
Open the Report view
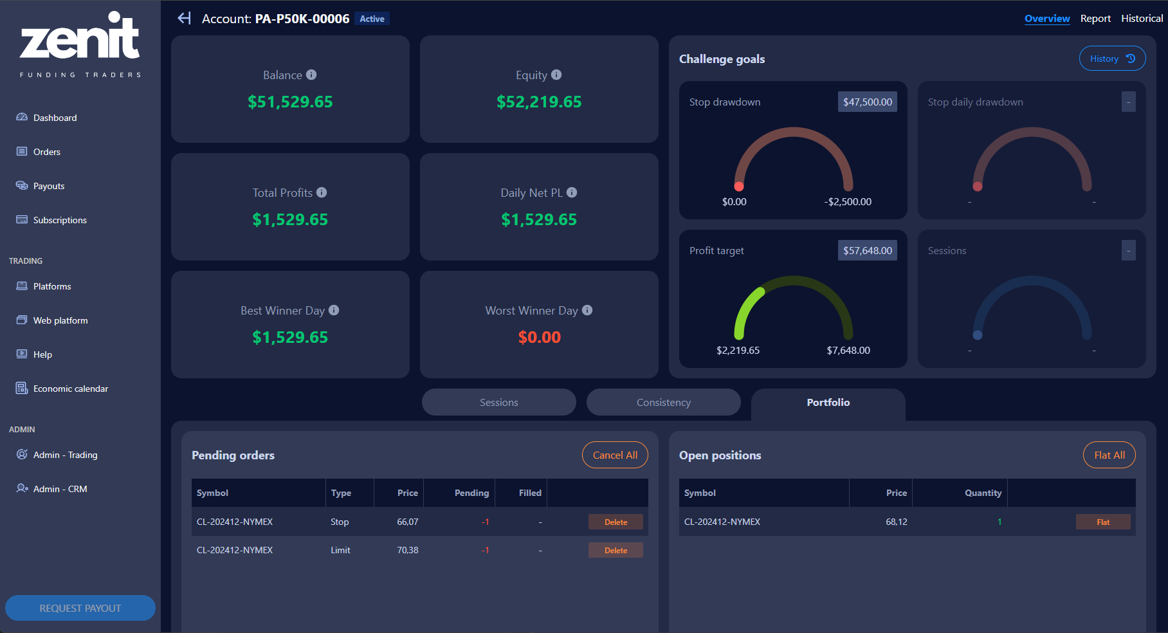(x=1095, y=19)
